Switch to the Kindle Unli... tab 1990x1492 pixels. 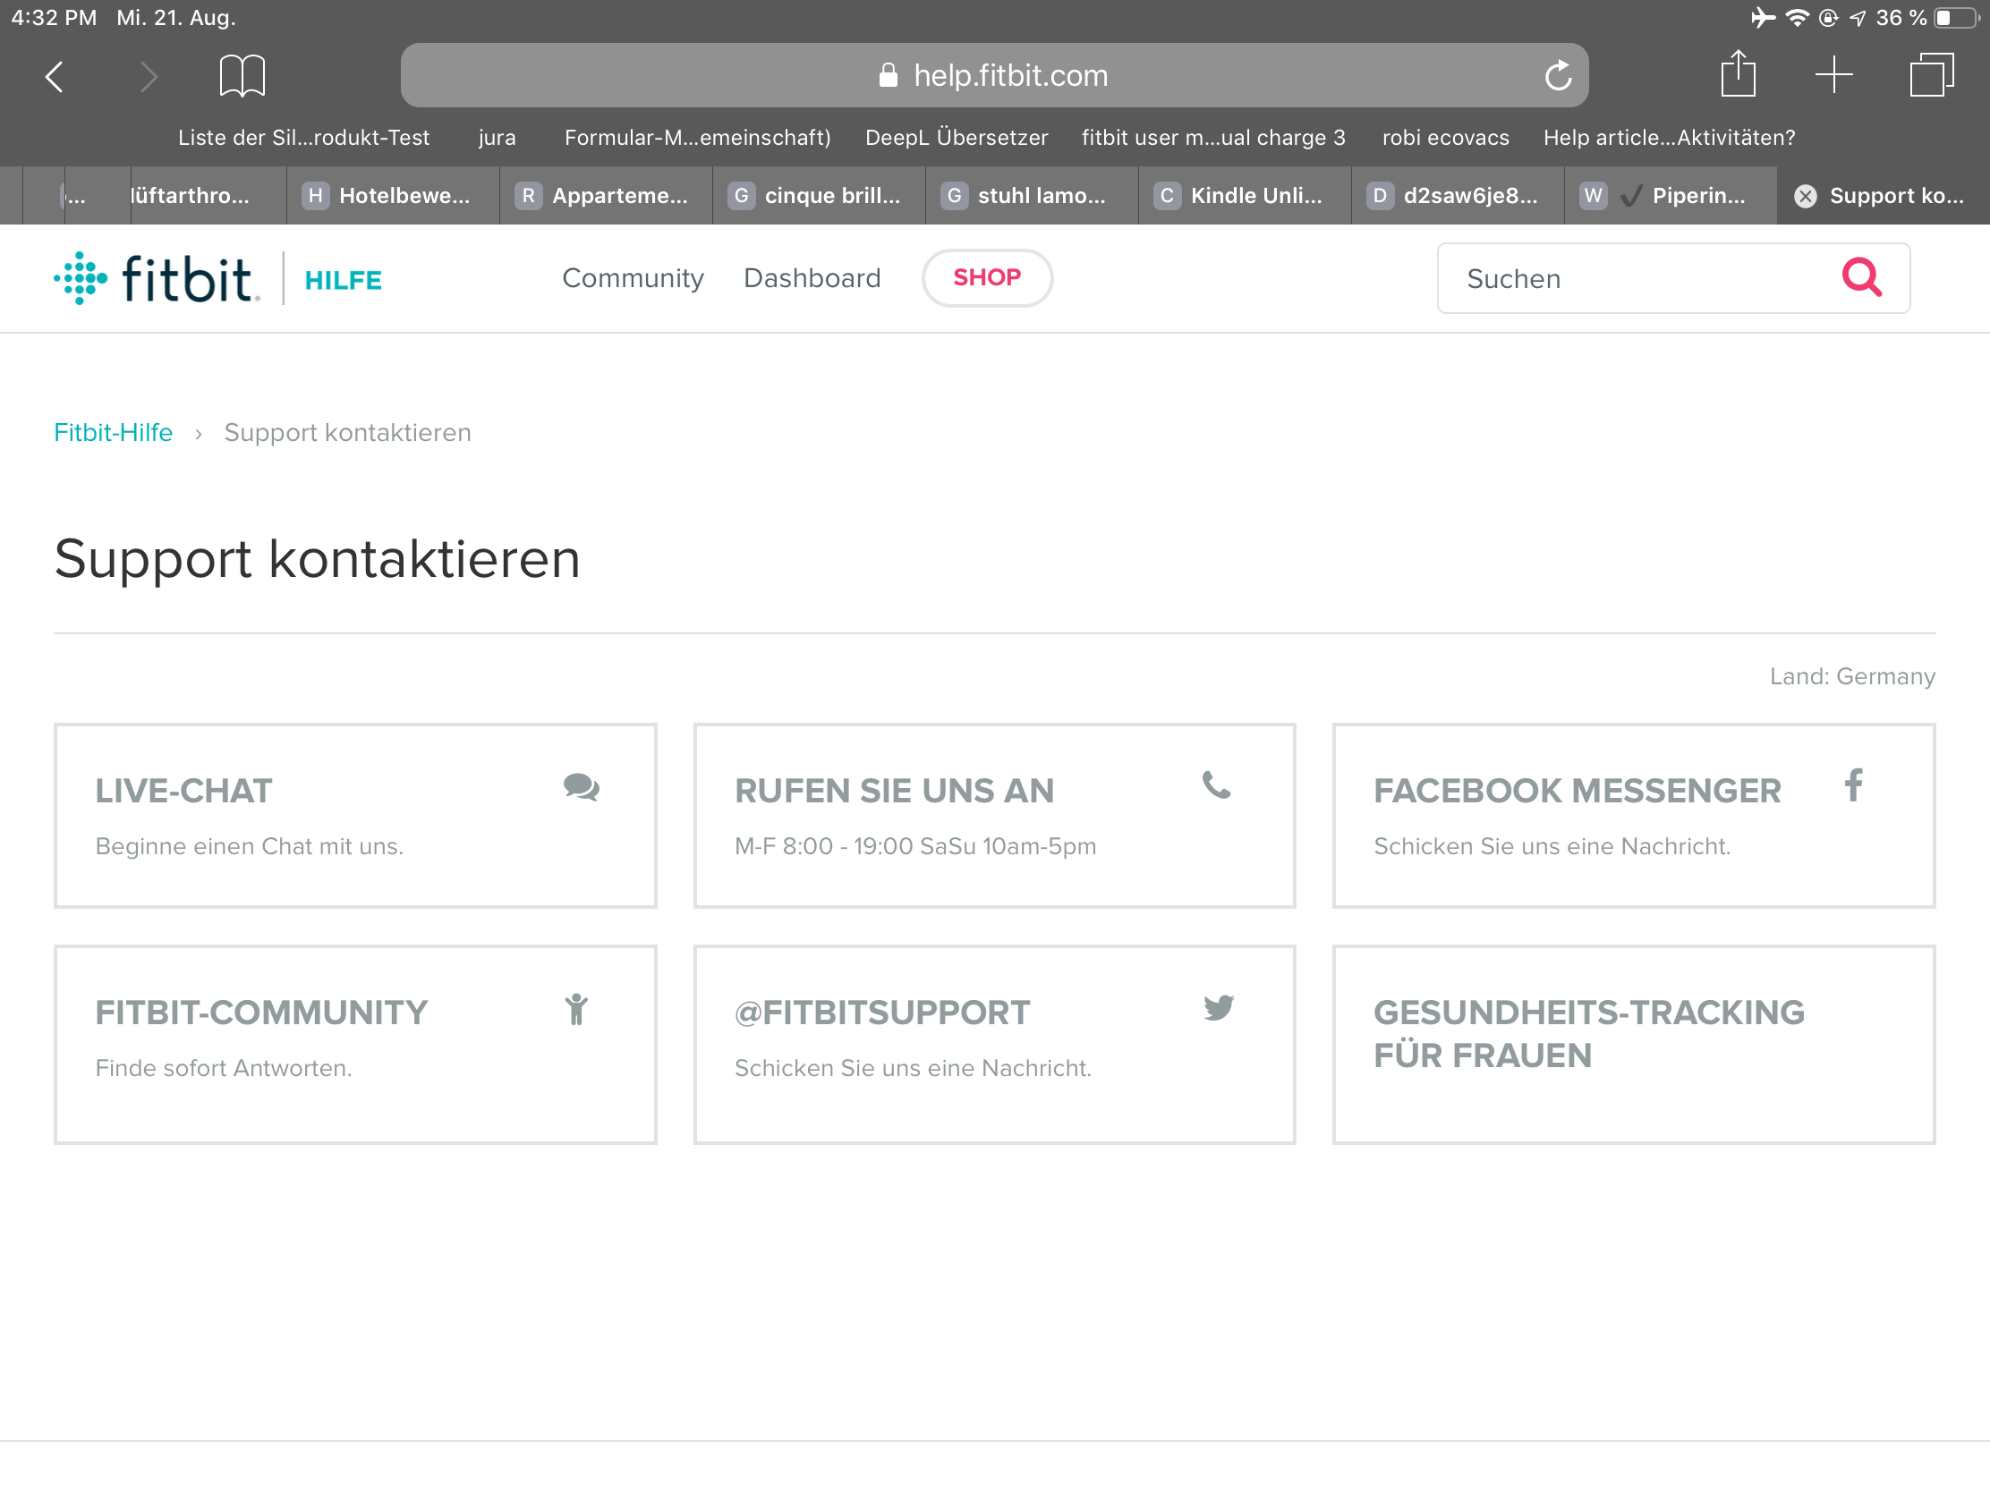(1245, 196)
